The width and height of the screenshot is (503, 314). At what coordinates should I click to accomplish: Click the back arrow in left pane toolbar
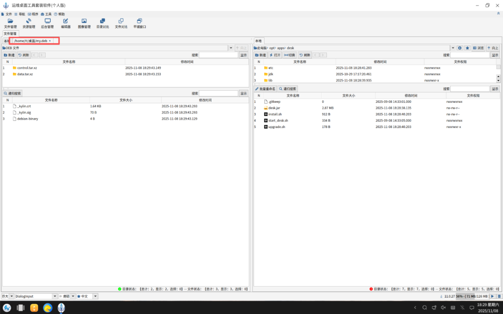point(34,55)
